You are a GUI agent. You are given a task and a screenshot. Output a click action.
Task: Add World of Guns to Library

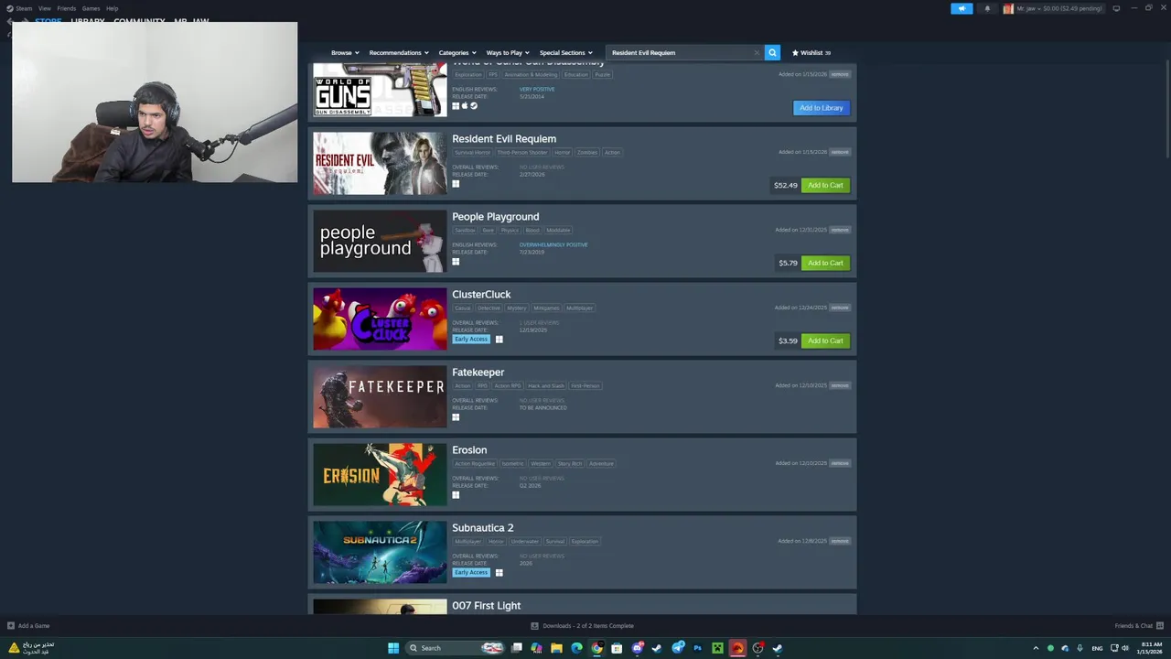pyautogui.click(x=821, y=108)
